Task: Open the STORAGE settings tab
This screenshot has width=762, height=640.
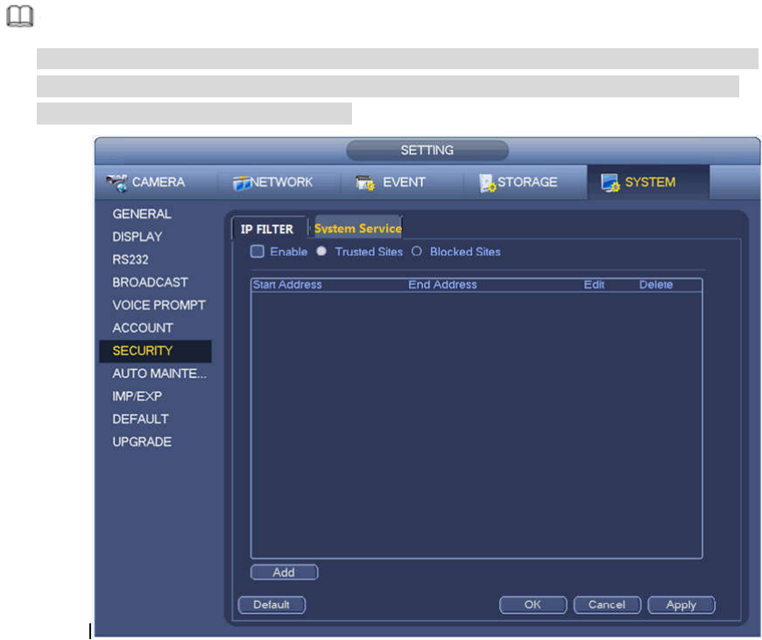Action: [x=526, y=182]
